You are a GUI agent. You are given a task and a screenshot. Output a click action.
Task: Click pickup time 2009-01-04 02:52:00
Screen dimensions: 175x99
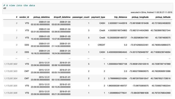(x=40, y=23)
